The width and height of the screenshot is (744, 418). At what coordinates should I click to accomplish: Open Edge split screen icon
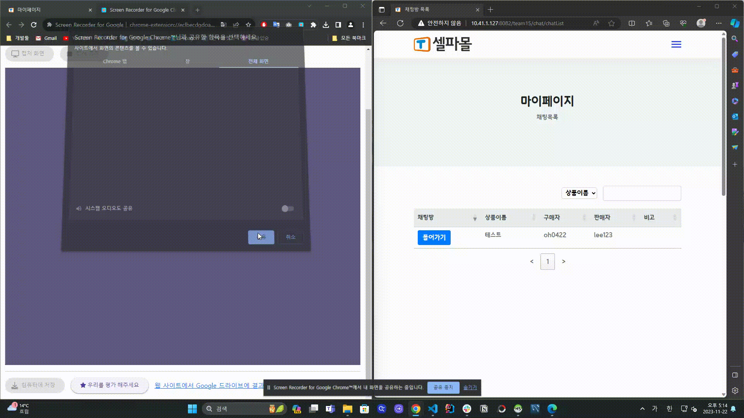point(632,23)
